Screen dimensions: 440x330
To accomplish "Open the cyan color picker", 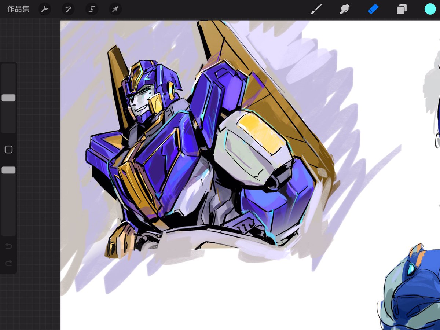I will click(430, 9).
